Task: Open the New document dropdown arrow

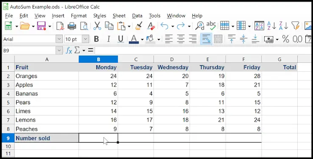Action: pyautogui.click(x=17, y=26)
